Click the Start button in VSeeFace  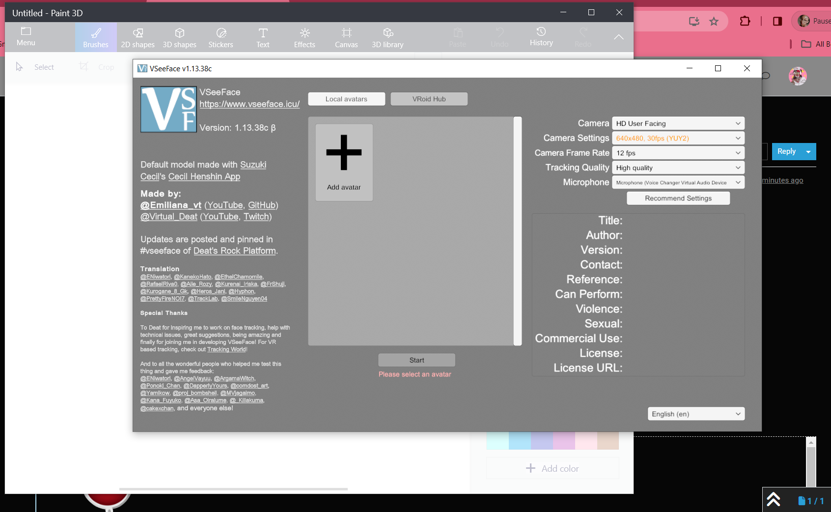click(416, 360)
